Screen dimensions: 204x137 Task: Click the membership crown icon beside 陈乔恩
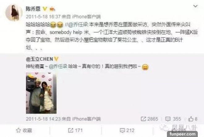(52, 9)
